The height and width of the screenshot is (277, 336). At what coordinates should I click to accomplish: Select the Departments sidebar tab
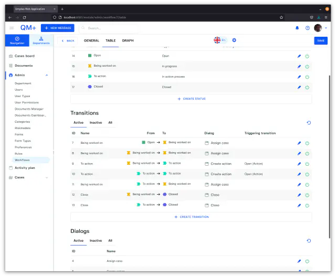[x=41, y=40]
